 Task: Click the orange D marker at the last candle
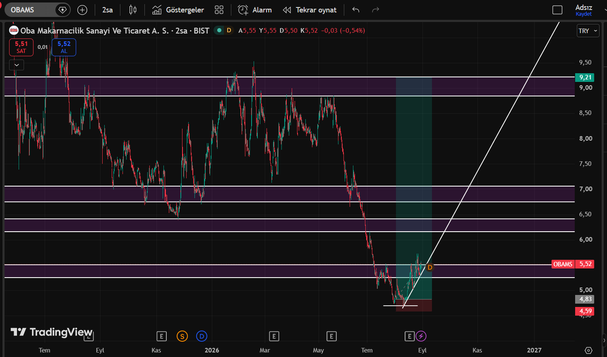click(x=429, y=267)
